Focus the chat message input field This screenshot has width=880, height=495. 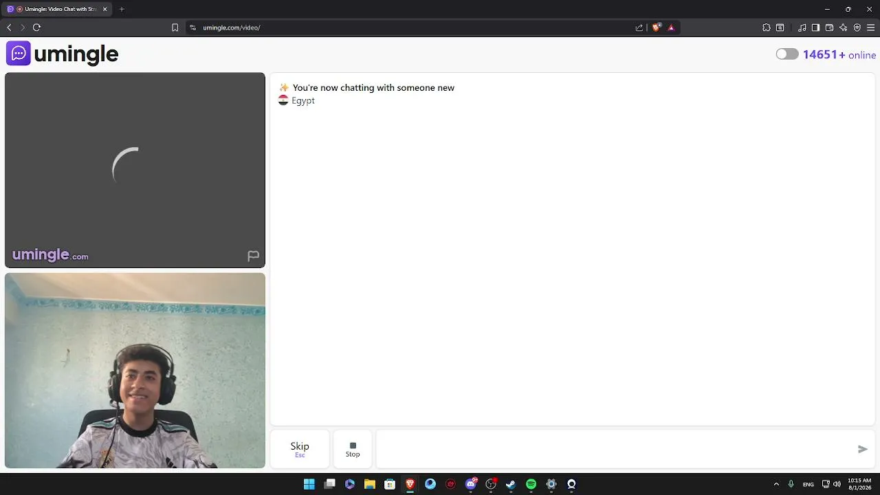(615, 449)
